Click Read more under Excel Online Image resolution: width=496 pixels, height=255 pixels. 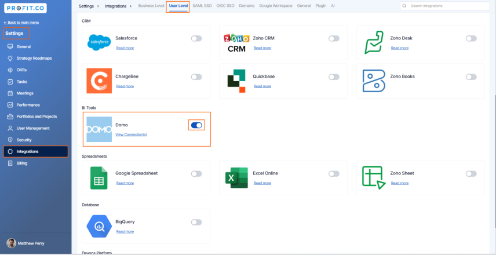coord(262,183)
